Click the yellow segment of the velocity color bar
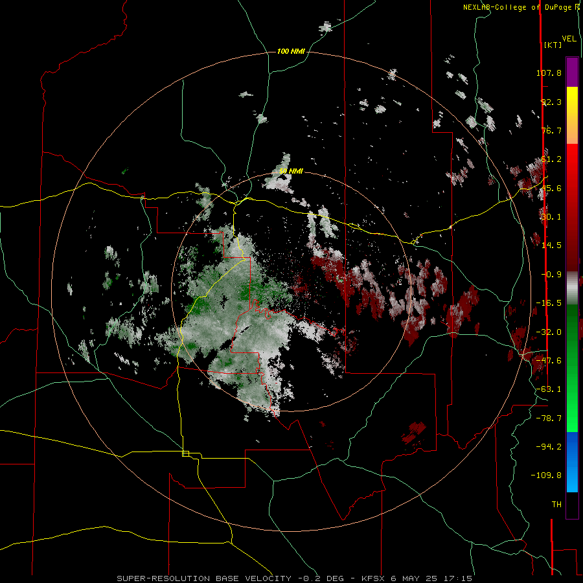This screenshot has height=583, width=583. tap(572, 100)
